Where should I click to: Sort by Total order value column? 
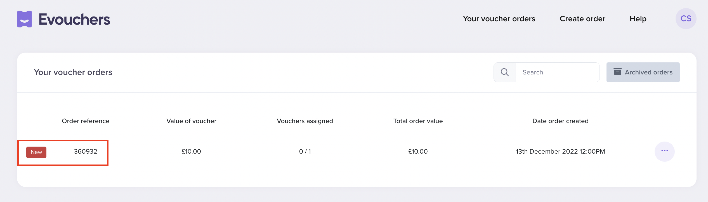(x=418, y=121)
